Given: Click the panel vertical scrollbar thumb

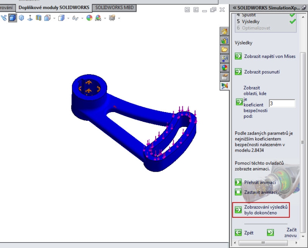Looking at the screenshot, I should [x=303, y=142].
